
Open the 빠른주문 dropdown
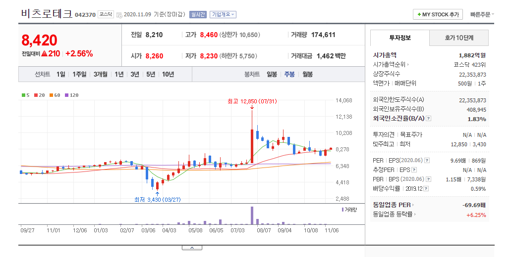(x=482, y=15)
